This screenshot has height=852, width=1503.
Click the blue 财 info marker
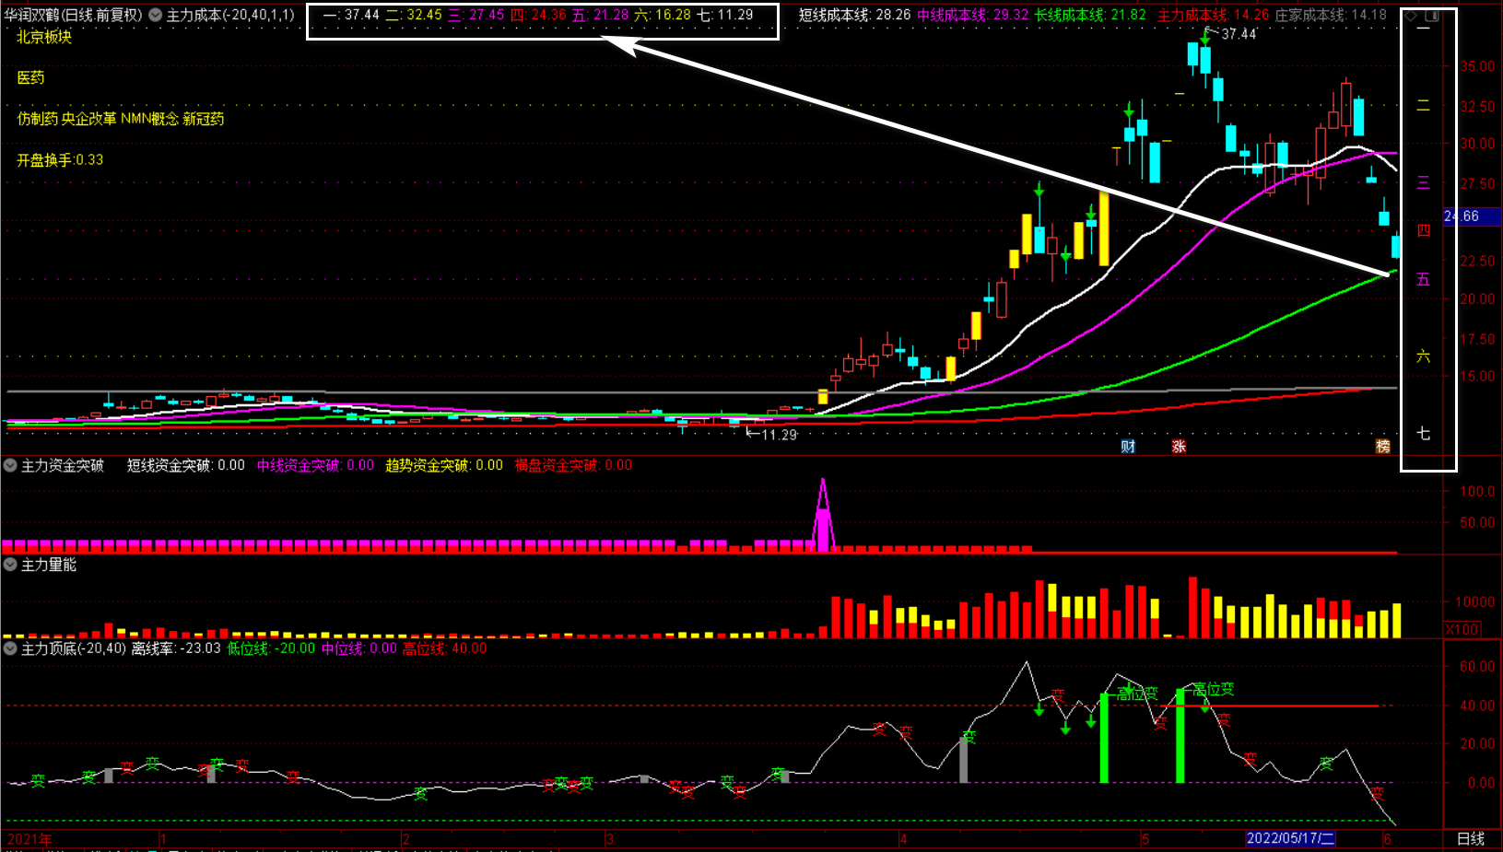[x=1128, y=447]
